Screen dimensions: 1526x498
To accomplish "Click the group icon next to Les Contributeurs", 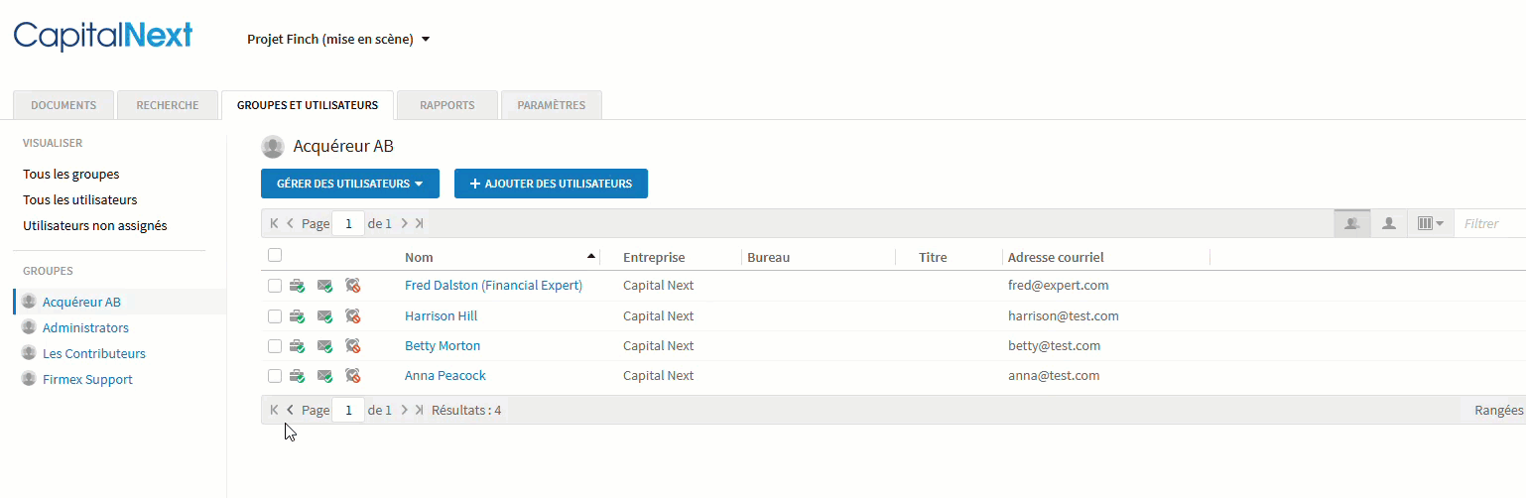I will click(x=29, y=353).
